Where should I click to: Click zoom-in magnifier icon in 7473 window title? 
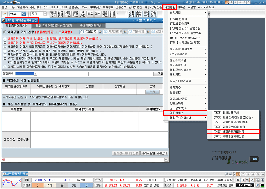pos(144,20)
